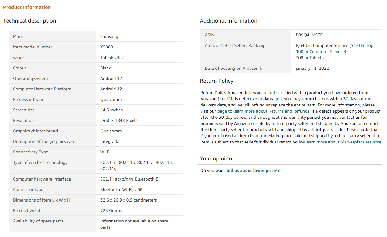Select the '728 Grams' weight value
Screen dimensions: 387x237
click(x=111, y=210)
